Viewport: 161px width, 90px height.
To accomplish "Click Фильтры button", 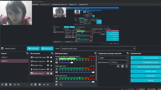I will (47, 48).
